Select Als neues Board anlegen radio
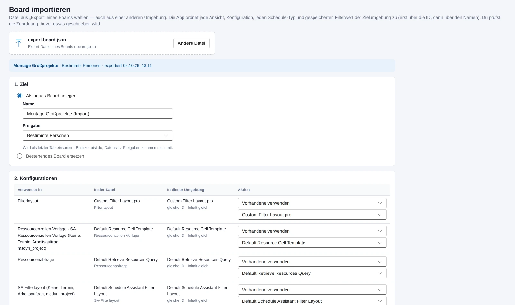The height and width of the screenshot is (305, 515). pyautogui.click(x=20, y=96)
